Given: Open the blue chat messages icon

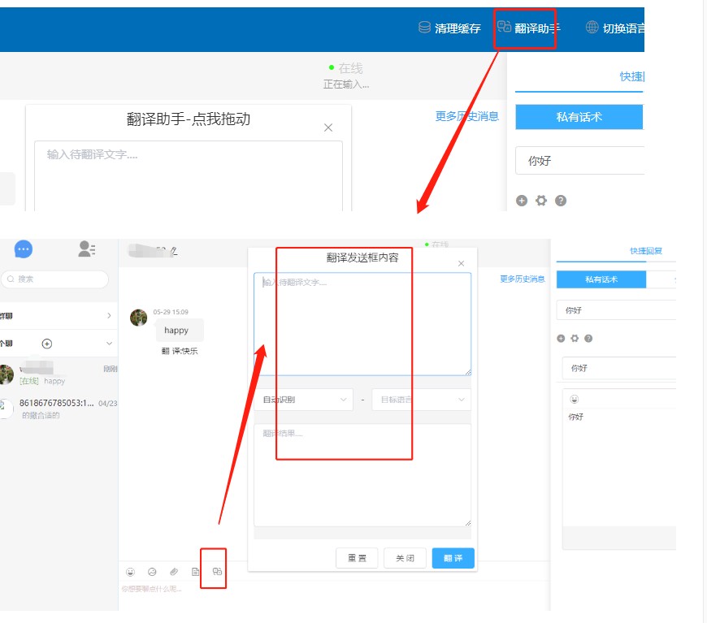Looking at the screenshot, I should (x=24, y=249).
